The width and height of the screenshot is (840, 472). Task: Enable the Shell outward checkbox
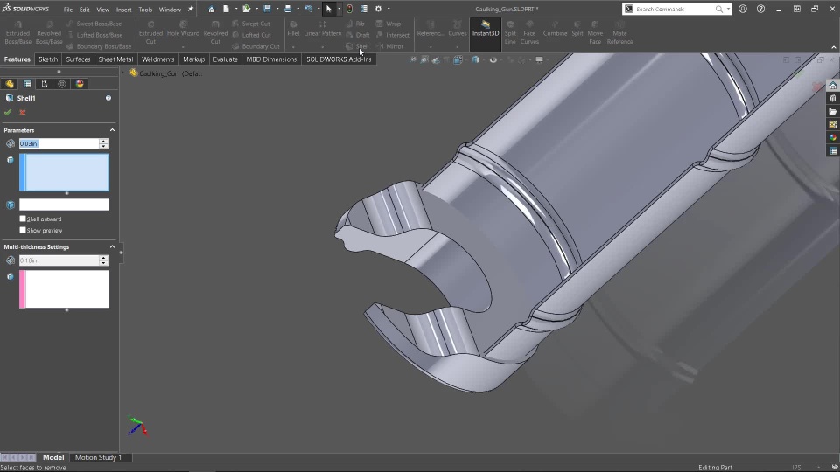[x=23, y=219]
